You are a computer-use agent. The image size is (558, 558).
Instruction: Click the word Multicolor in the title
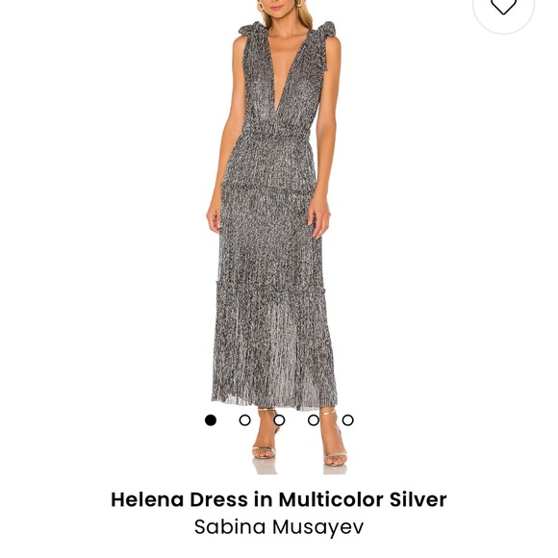[x=331, y=499]
